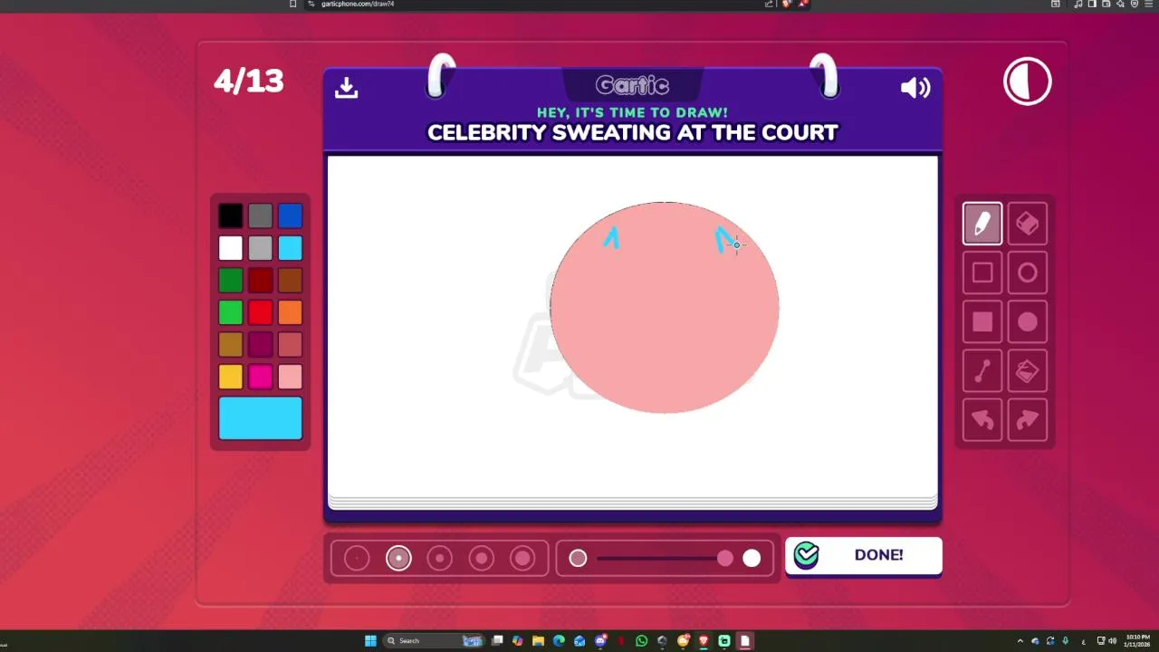
Task: Pick the black color swatch
Action: coord(230,216)
